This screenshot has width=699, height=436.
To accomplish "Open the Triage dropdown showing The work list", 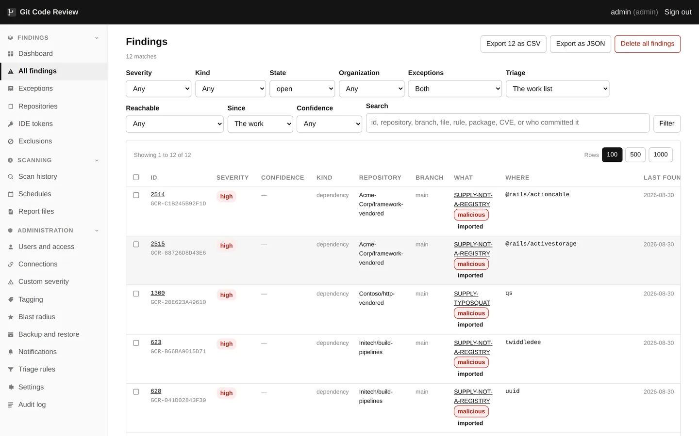I will click(557, 89).
